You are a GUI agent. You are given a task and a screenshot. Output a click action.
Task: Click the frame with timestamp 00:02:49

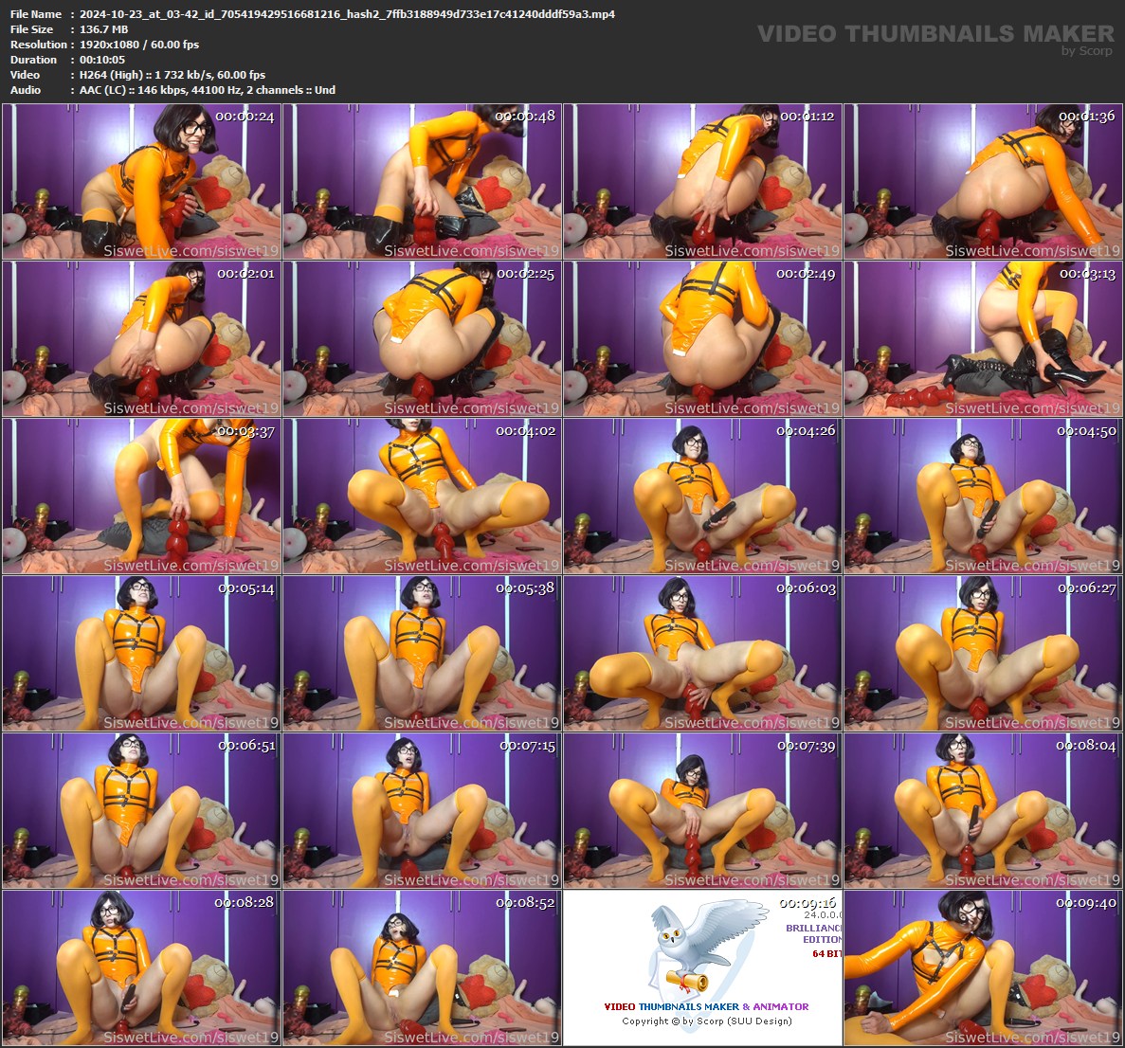[702, 338]
